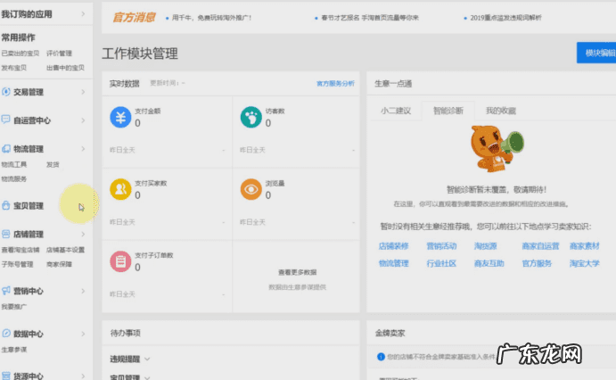Open 生意参谋 under 数据中心
The width and height of the screenshot is (616, 380).
13,350
